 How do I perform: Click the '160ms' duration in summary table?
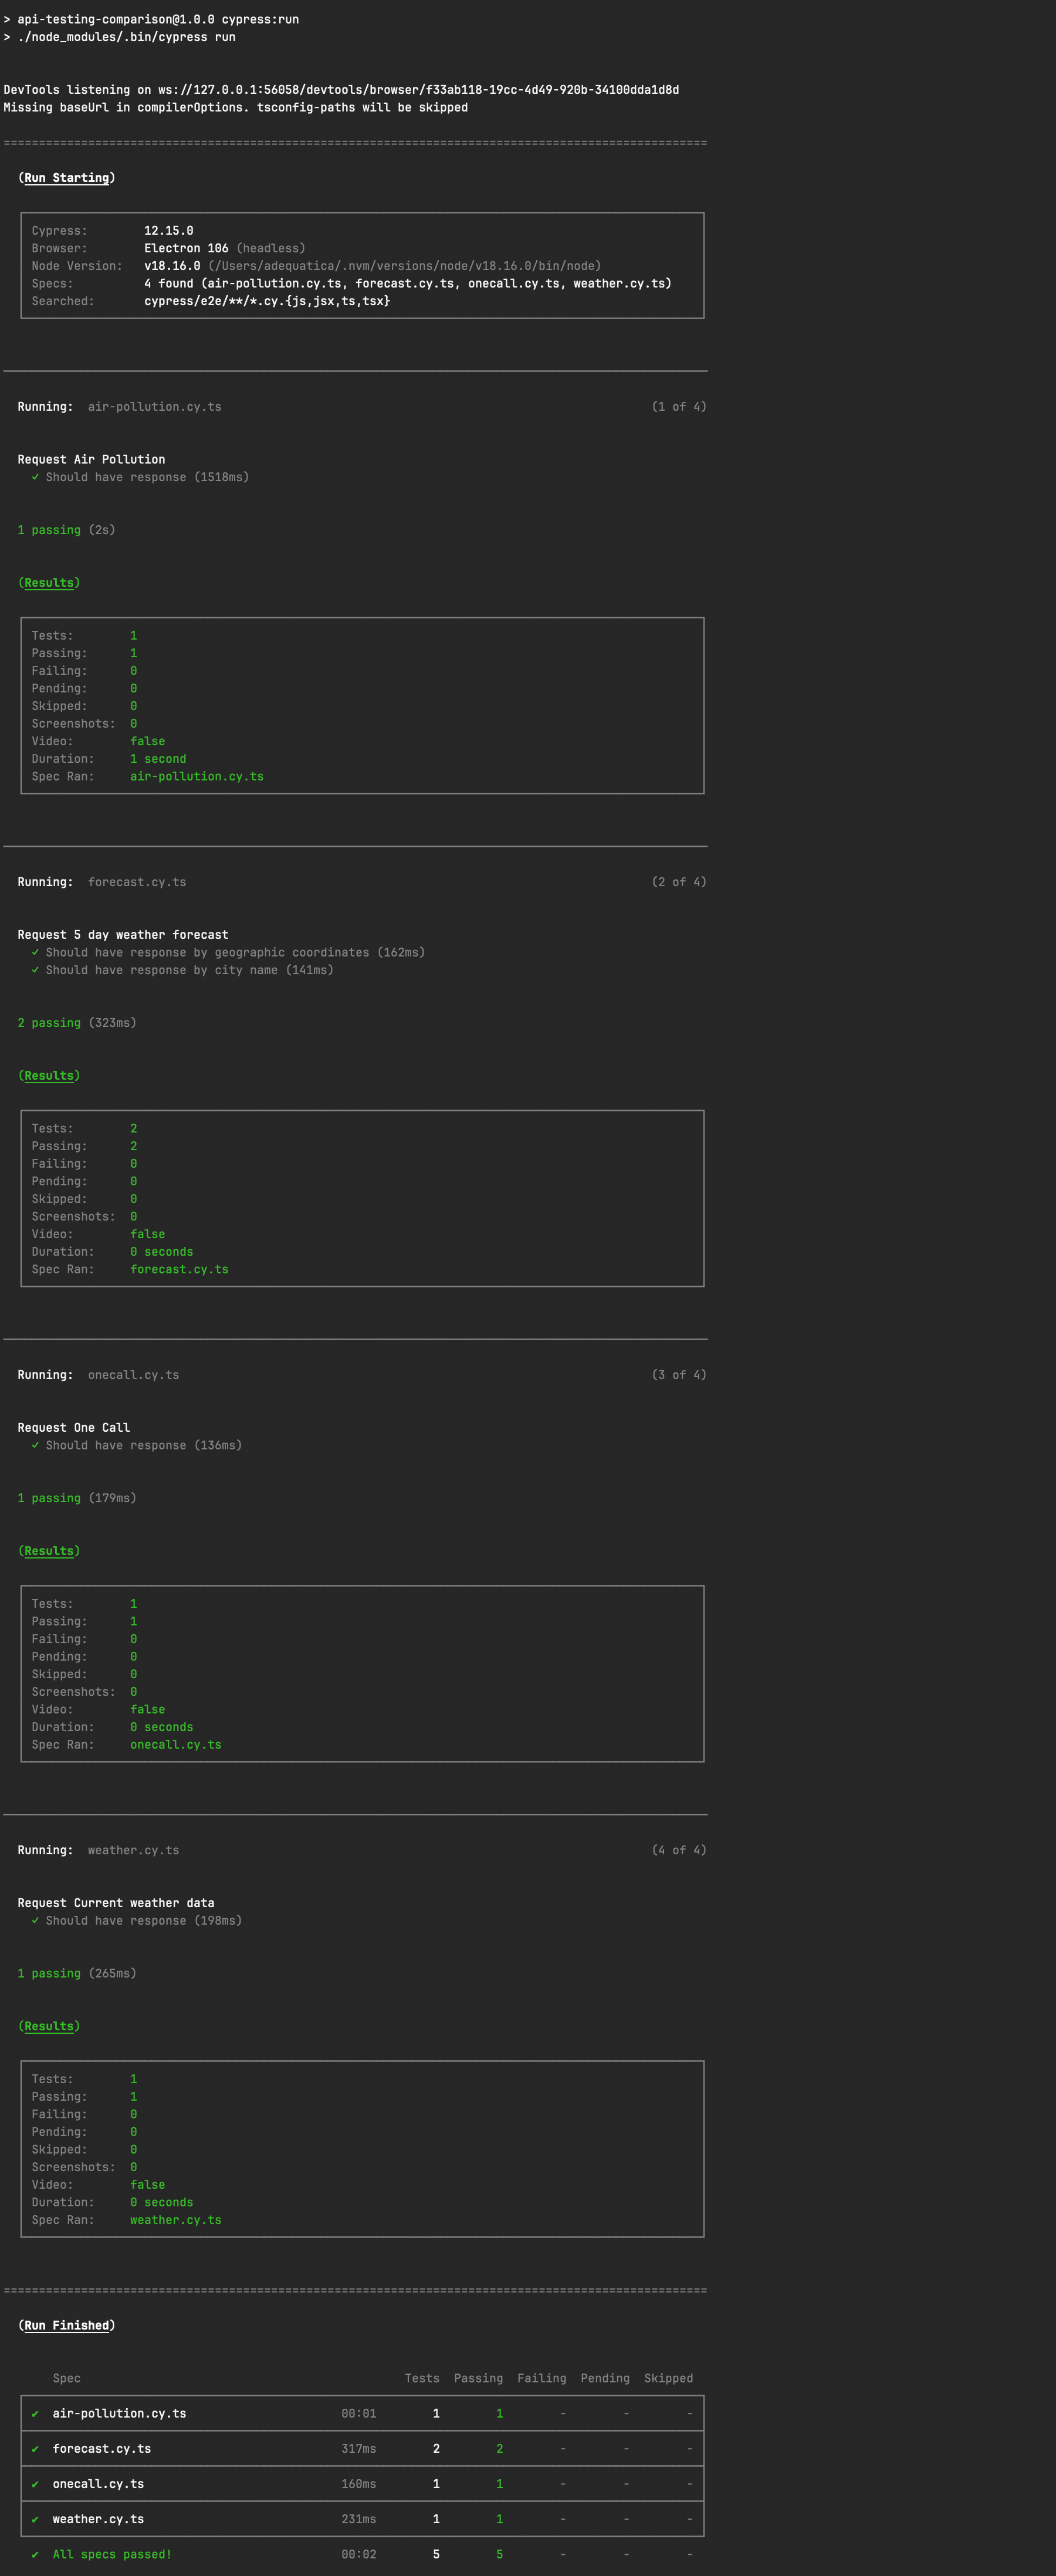click(x=359, y=2484)
